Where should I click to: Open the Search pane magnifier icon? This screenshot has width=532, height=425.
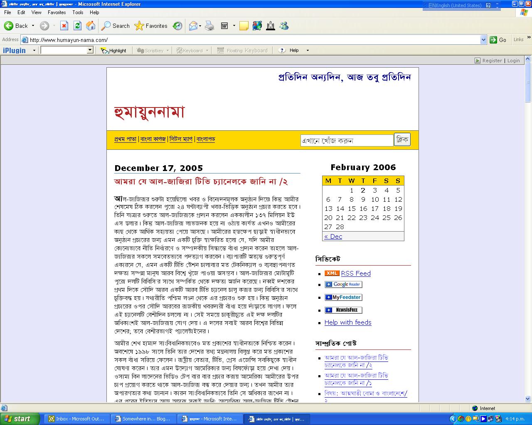106,26
